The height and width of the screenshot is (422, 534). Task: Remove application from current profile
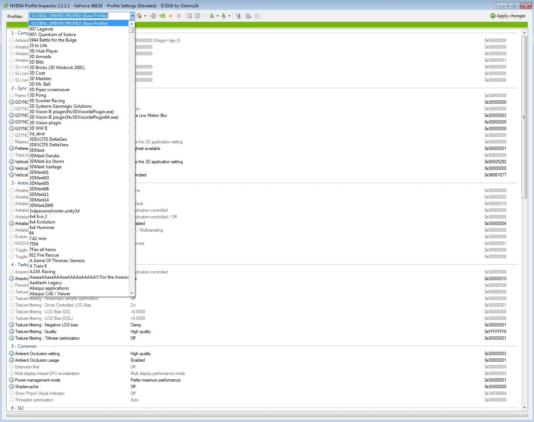coord(198,16)
